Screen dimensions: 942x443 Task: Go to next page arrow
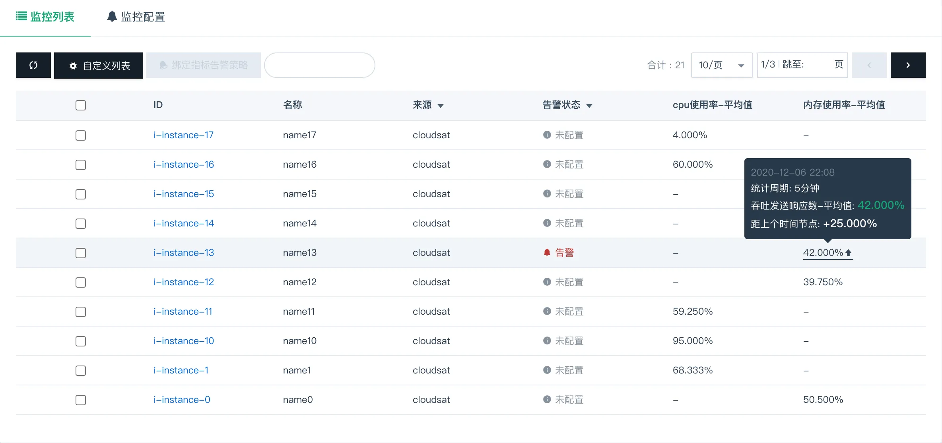[908, 65]
